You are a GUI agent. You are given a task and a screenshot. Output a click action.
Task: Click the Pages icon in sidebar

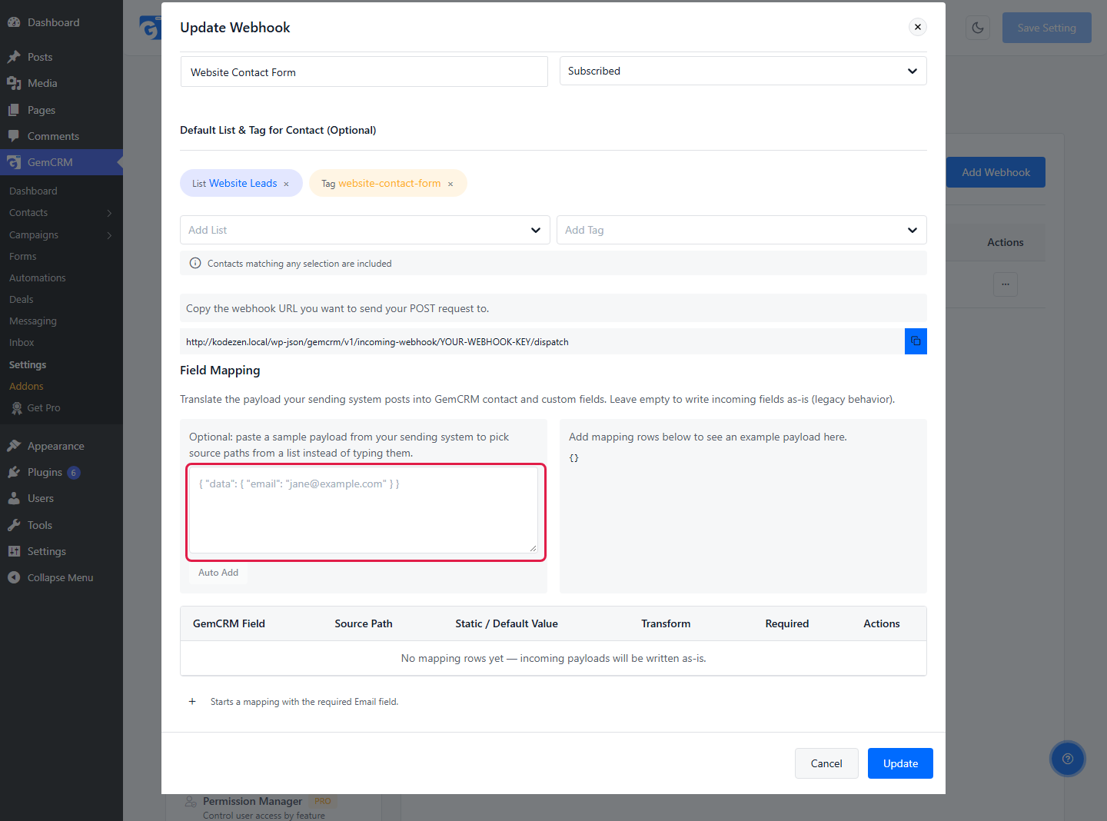(14, 110)
